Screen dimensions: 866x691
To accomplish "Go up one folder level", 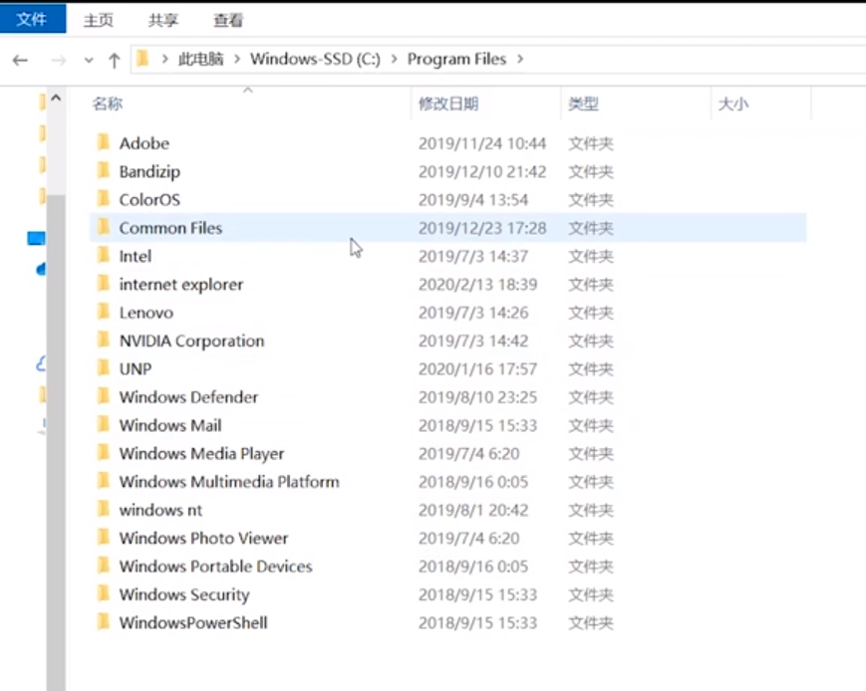I will (115, 60).
